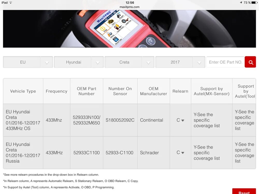Image resolution: width=259 pixels, height=194 pixels.
Task: Select Support by Autel(Tool) column header
Action: pyautogui.click(x=244, y=91)
